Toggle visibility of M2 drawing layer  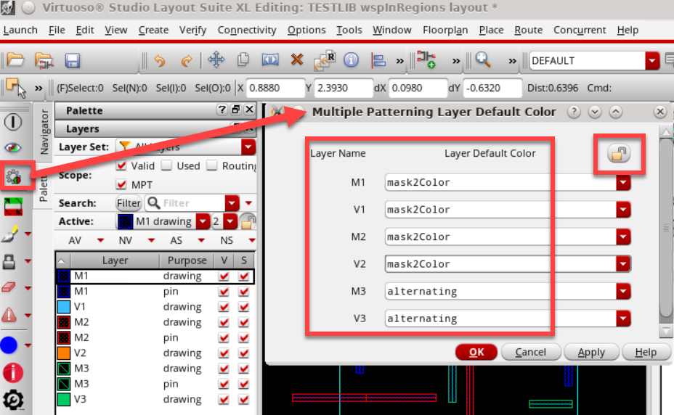[224, 322]
